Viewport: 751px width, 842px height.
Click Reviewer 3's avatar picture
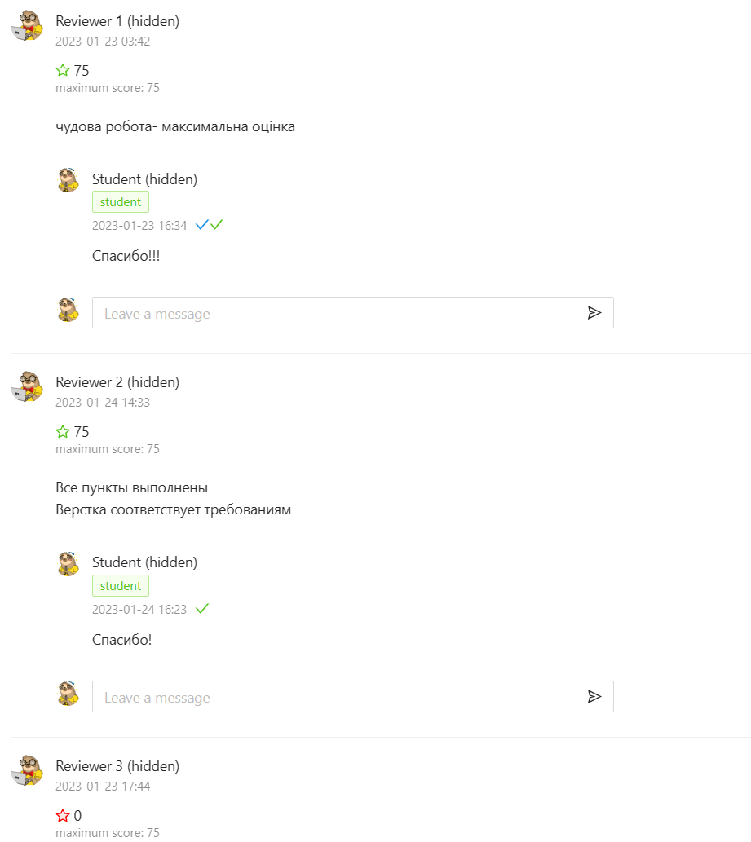pyautogui.click(x=27, y=771)
